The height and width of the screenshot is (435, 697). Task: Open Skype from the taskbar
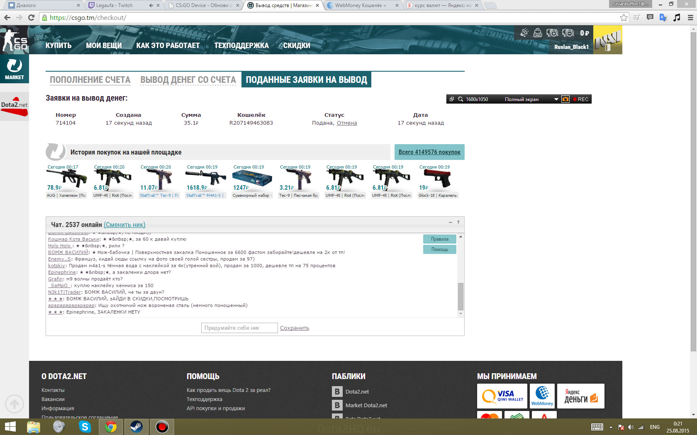click(85, 426)
